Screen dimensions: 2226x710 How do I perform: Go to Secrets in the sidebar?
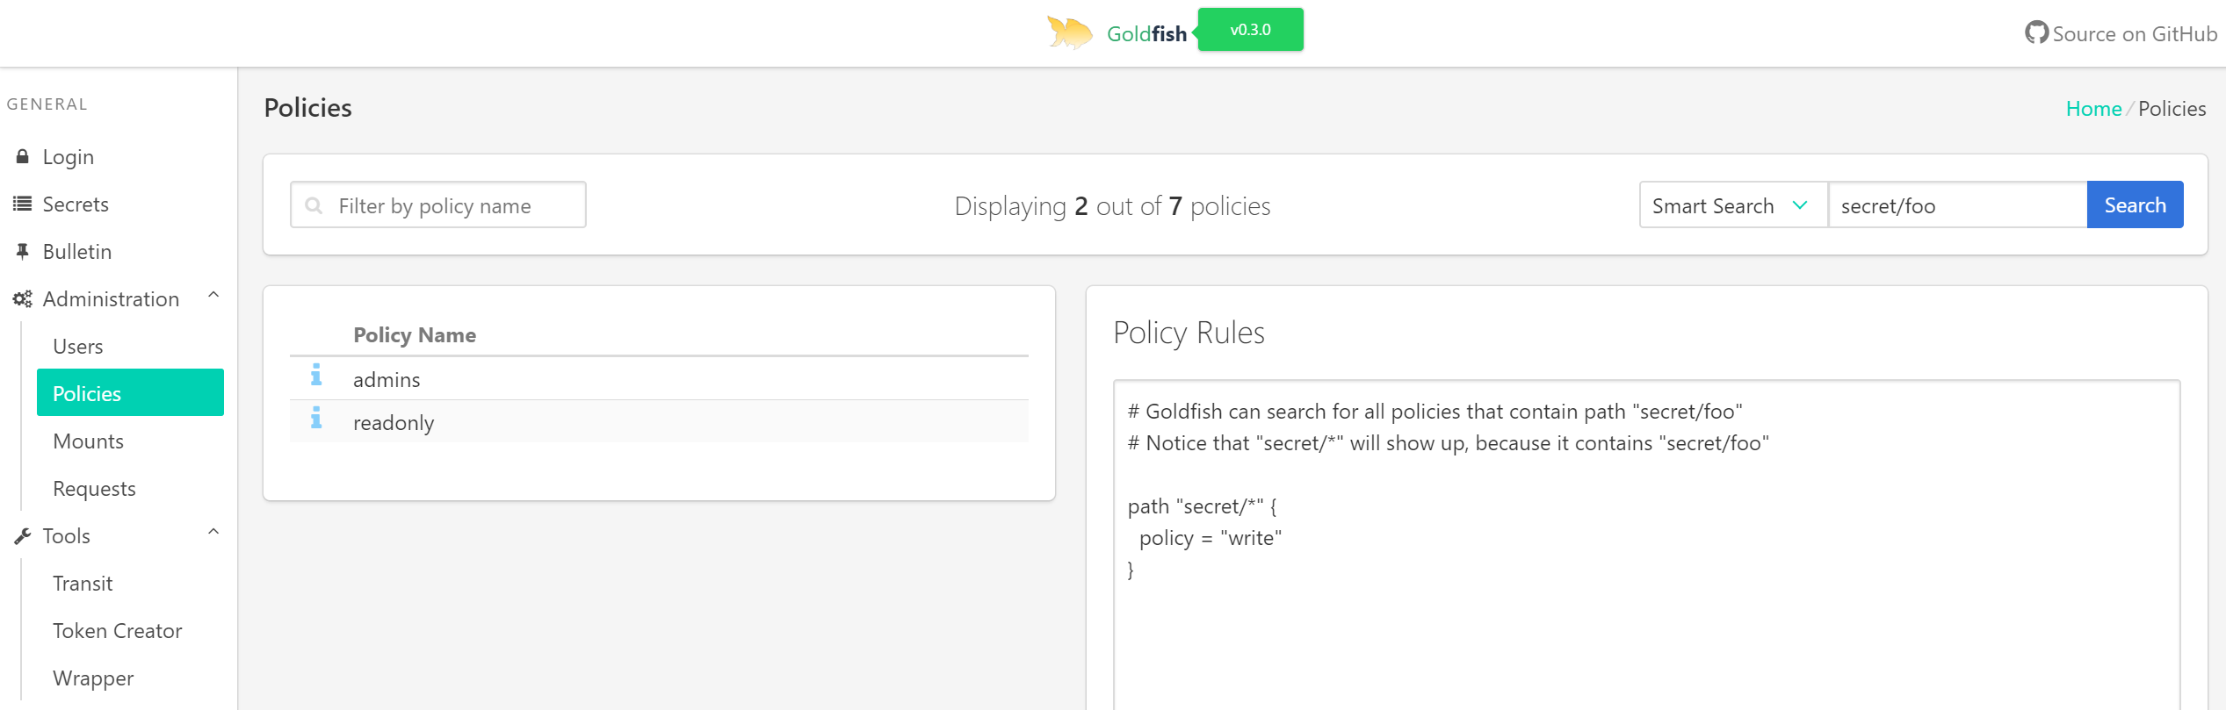76,204
